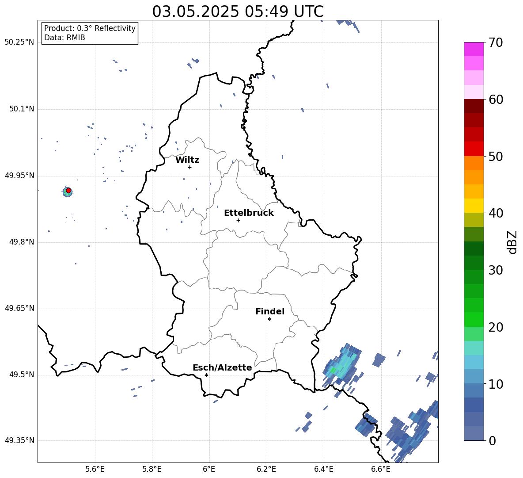Click the 49.95°N latitude label

click(x=19, y=176)
